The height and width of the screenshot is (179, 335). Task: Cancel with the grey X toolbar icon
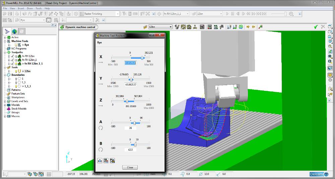coord(323,27)
